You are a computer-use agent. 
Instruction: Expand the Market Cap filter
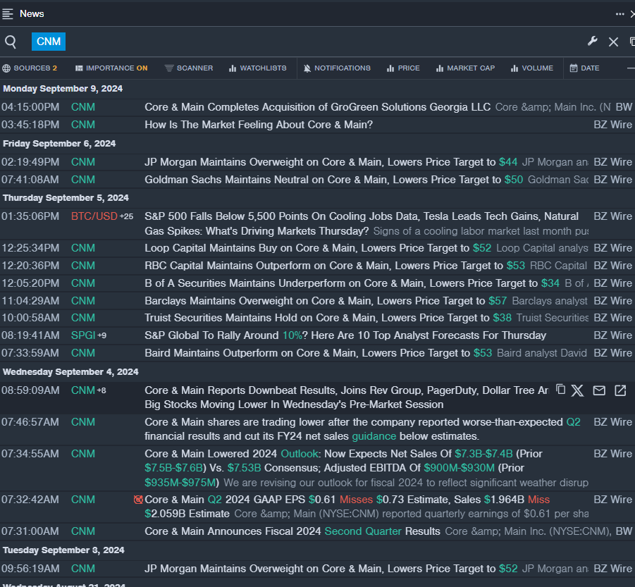point(465,68)
